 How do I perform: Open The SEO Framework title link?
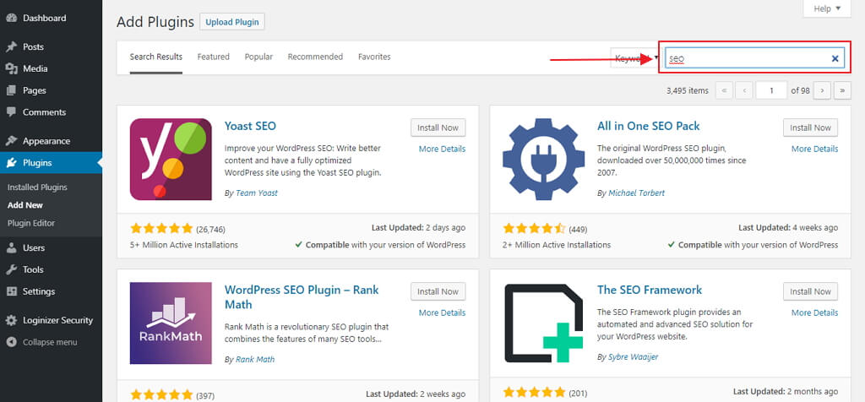[x=650, y=290]
